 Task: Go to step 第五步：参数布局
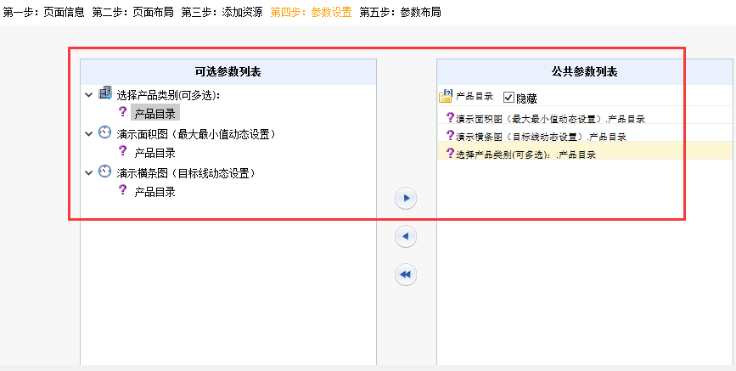(x=401, y=13)
